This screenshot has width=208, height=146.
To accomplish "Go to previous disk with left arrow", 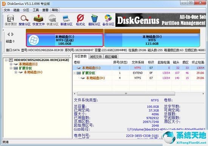I will (9, 34).
